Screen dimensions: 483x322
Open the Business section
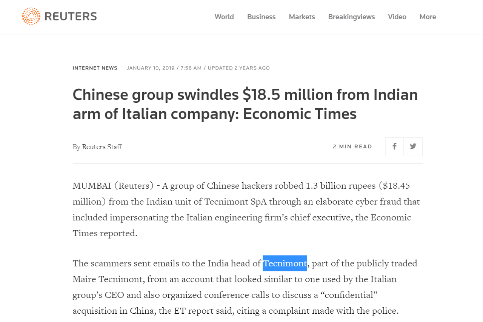(x=261, y=17)
